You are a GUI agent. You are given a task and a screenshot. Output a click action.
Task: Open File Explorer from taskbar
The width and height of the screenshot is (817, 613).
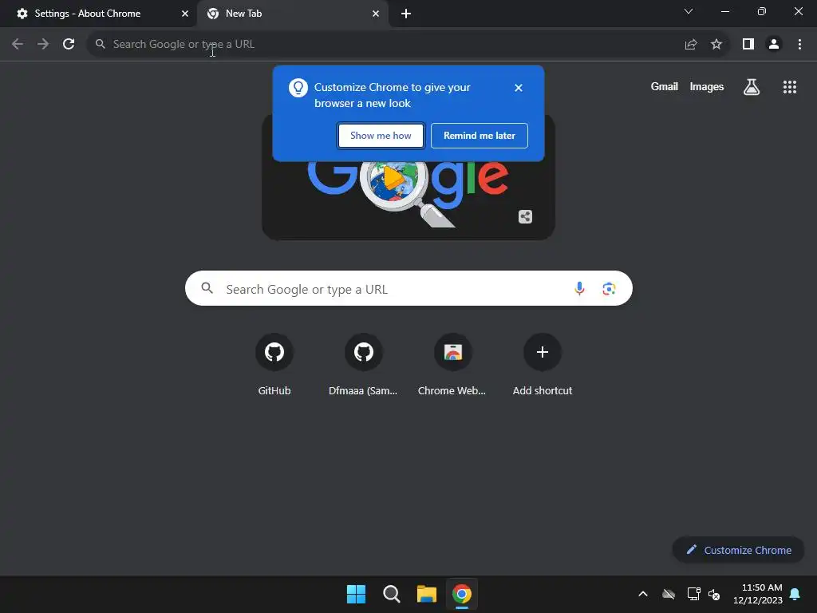coord(427,594)
